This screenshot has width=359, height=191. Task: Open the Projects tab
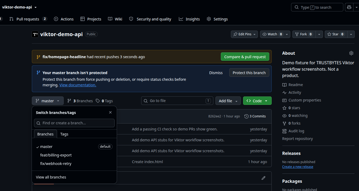pos(91,19)
